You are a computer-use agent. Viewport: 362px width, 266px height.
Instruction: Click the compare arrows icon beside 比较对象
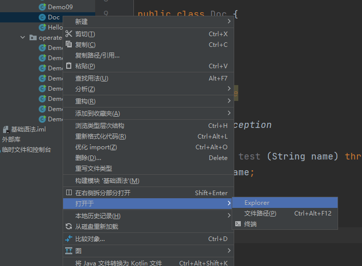coord(69,238)
